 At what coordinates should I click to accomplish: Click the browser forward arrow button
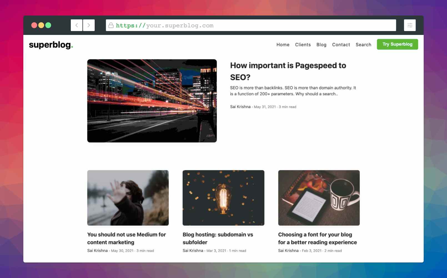point(89,25)
